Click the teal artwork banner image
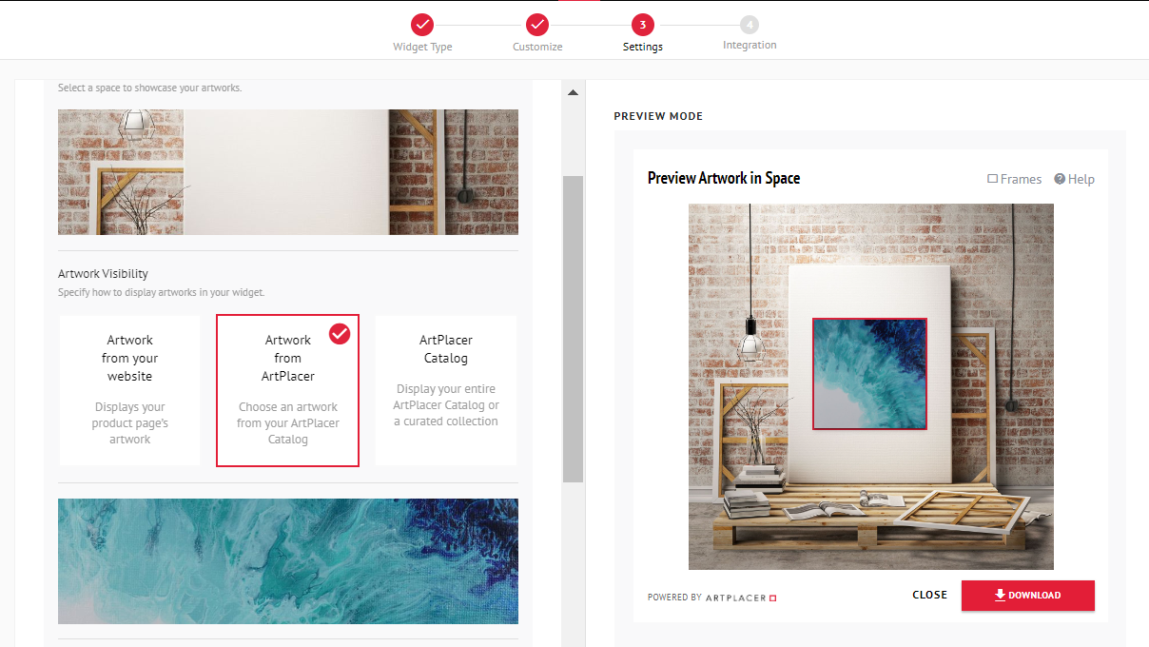 coord(288,561)
